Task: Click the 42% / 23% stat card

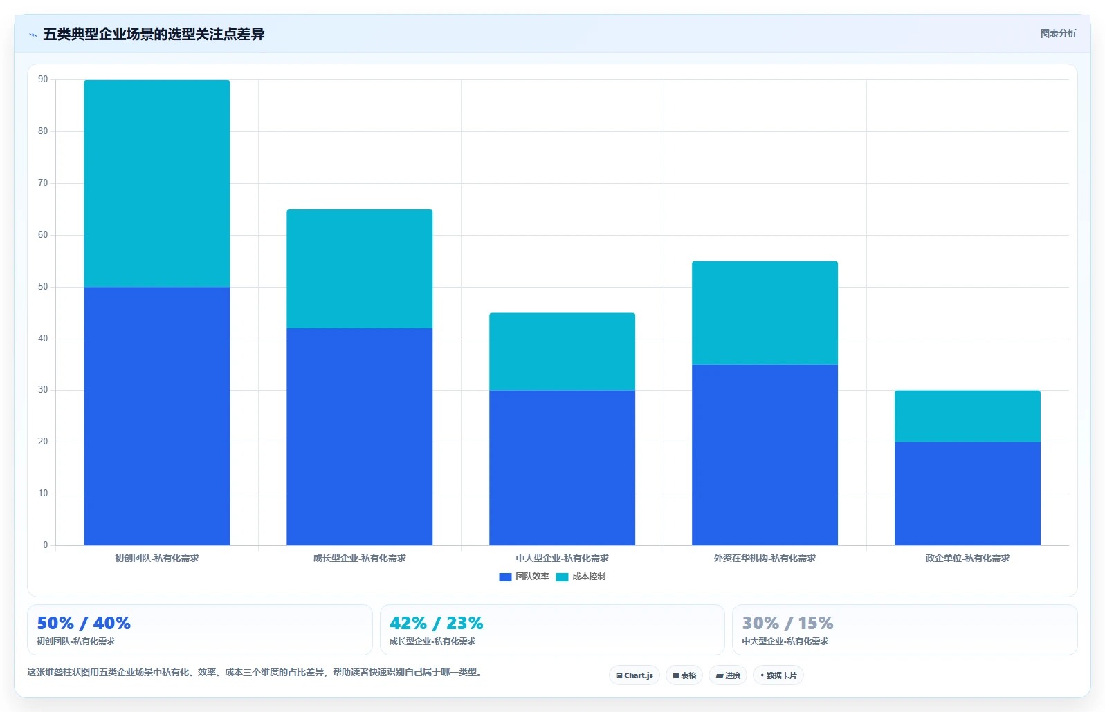Action: pyautogui.click(x=552, y=630)
